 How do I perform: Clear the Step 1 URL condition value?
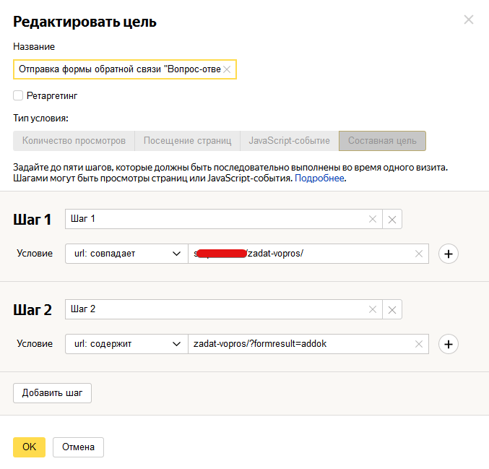point(419,254)
